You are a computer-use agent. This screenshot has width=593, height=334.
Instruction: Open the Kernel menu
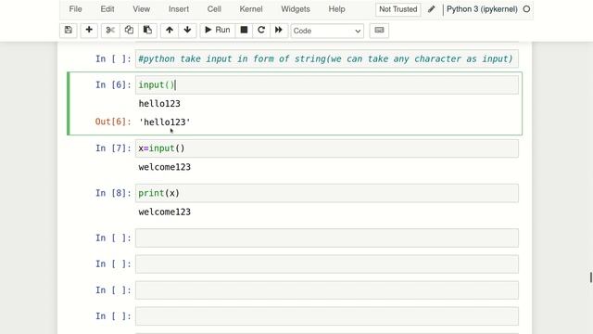coord(251,9)
